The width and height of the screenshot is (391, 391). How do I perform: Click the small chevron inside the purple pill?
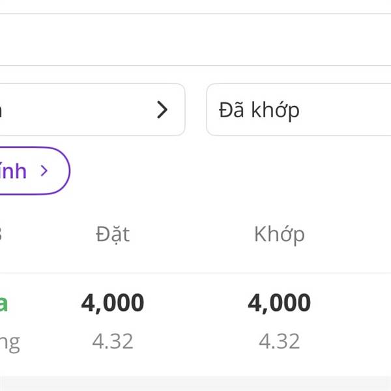point(44,171)
